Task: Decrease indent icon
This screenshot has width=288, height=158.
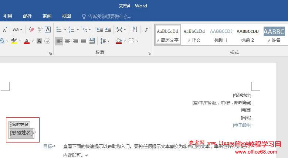Action: pos(100,30)
